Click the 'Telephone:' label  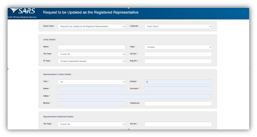coord(135,103)
